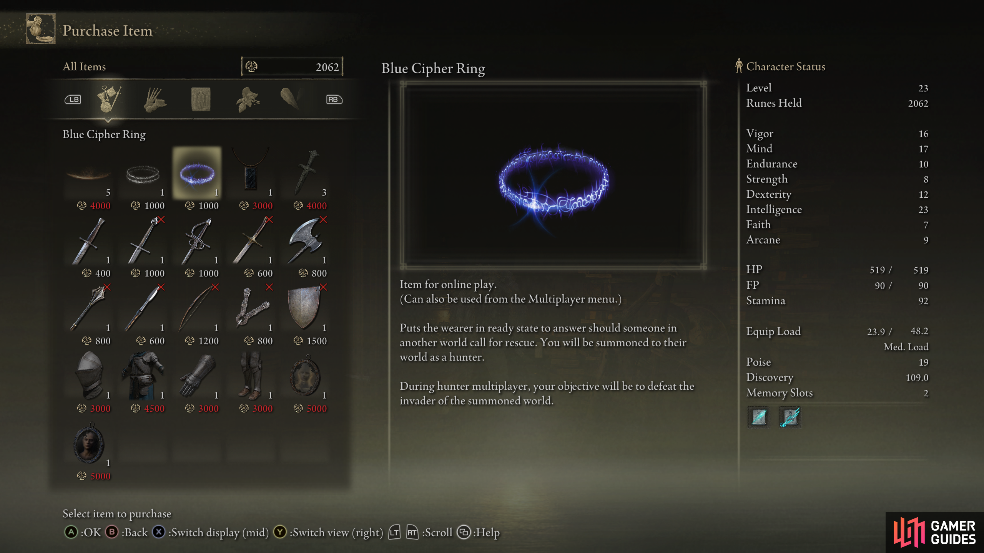The width and height of the screenshot is (984, 553).
Task: Confirm with the A OK prompt
Action: tap(82, 532)
